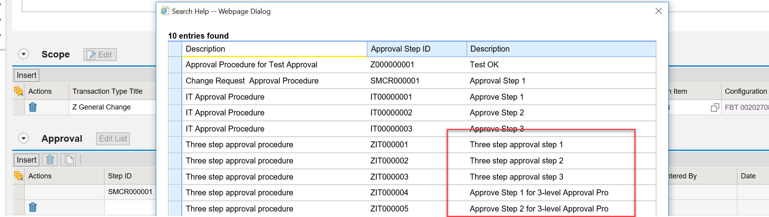Collapse the Approval section
The height and width of the screenshot is (217, 769).
click(24, 138)
